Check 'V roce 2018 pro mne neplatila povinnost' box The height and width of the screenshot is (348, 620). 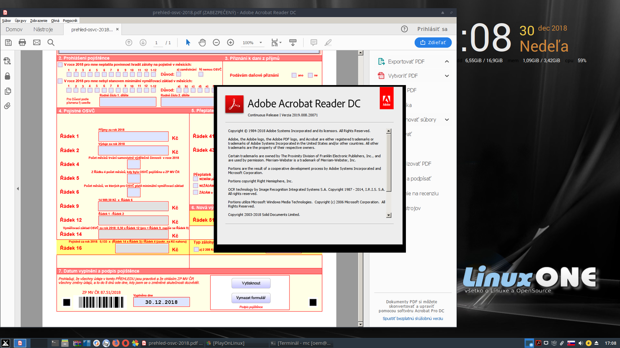[x=60, y=64]
